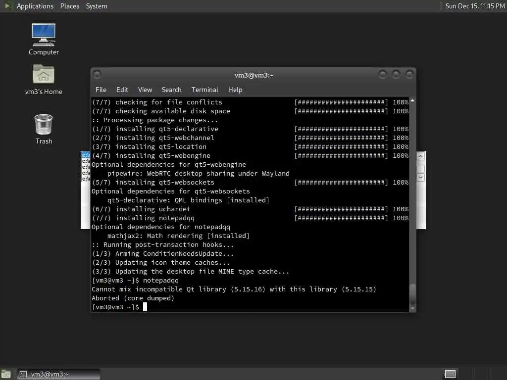Maximize the terminal window
Viewport: 507px width, 380px height.
coord(396,75)
